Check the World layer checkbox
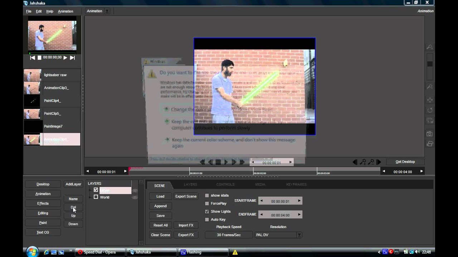Viewport: 458px width, 257px height. (96, 197)
